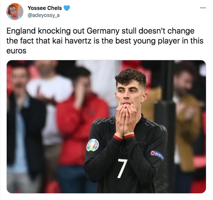Open the Yossee Chels display name link
Image resolution: width=213 pixels, height=200 pixels.
tap(45, 8)
